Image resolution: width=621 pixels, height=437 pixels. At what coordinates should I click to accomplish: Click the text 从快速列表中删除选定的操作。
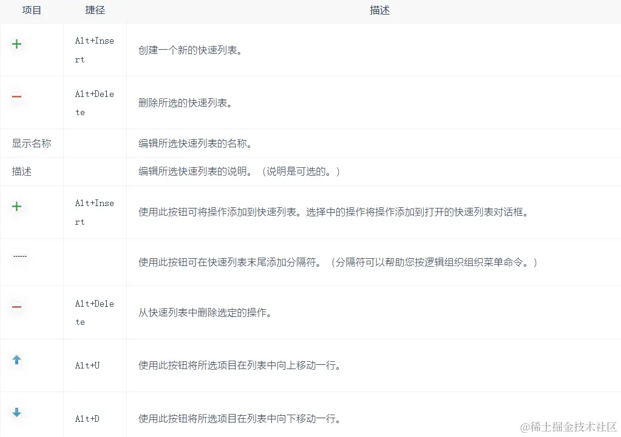point(205,313)
